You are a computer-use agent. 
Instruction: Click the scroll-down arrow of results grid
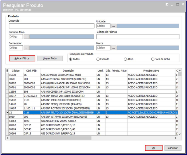pos(180,134)
